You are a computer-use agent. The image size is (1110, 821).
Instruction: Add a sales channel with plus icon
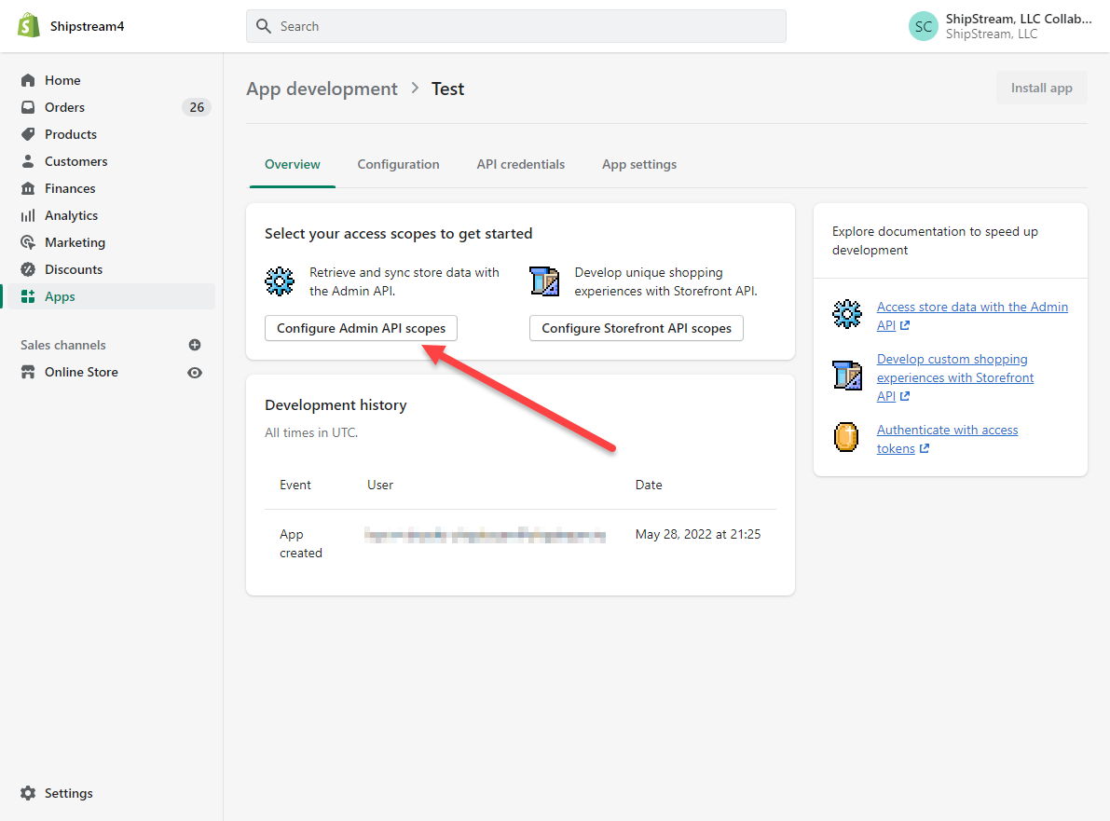195,345
